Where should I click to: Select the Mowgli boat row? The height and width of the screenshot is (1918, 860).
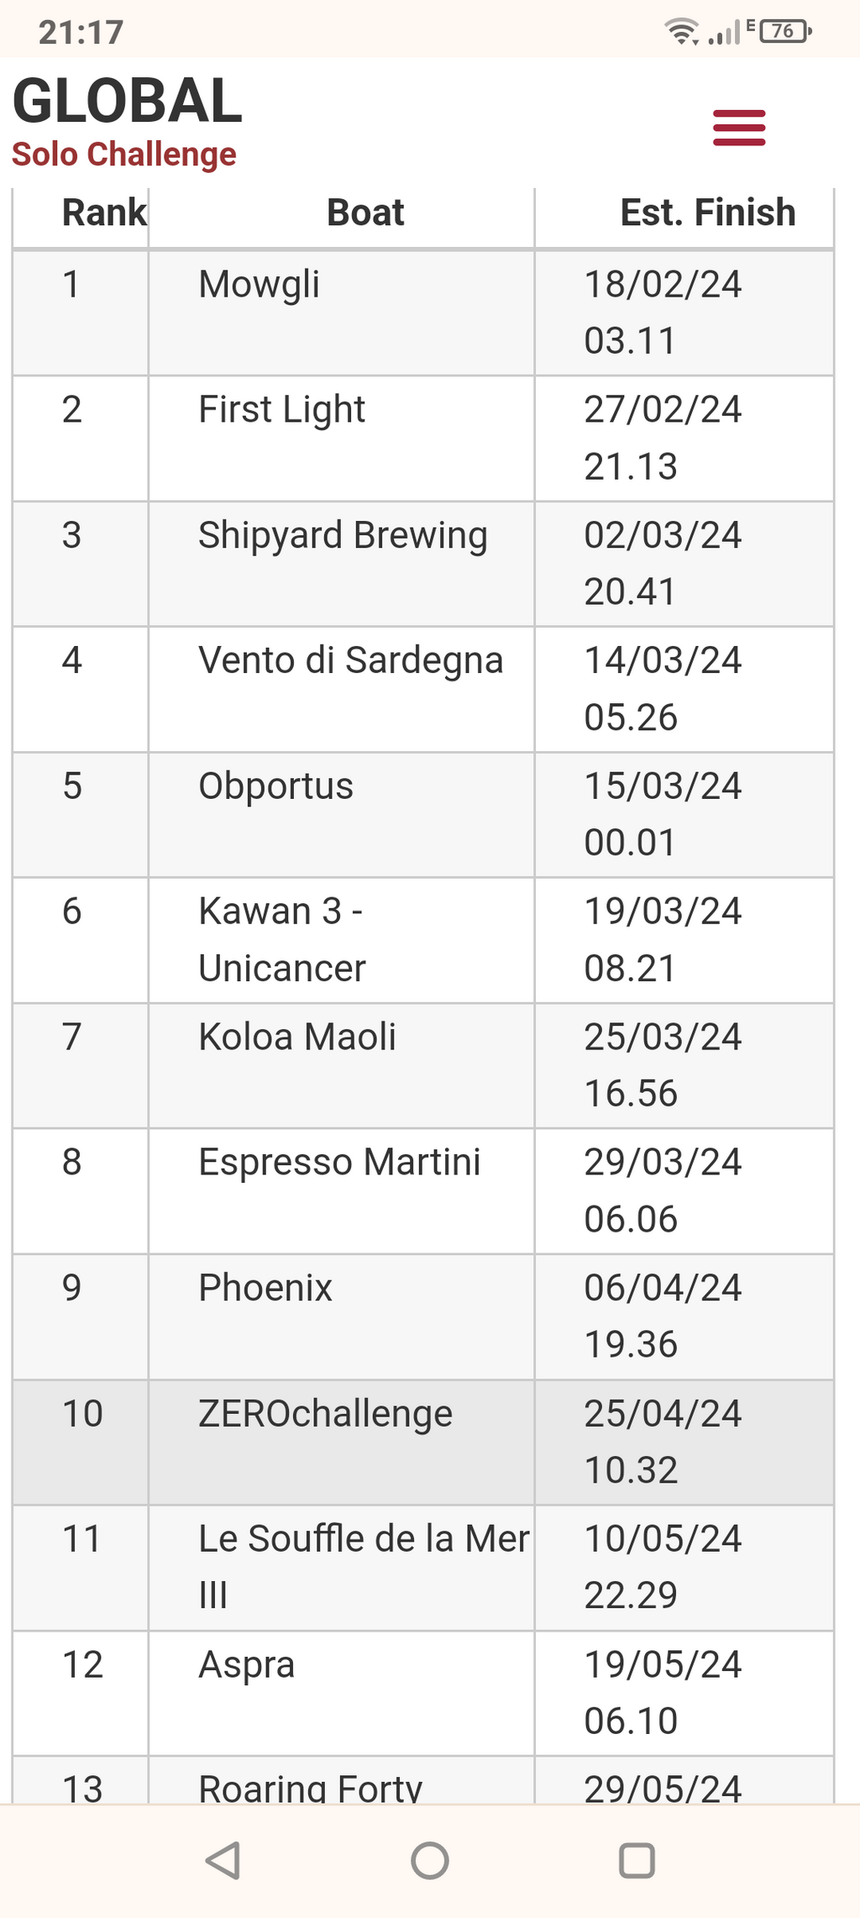[x=423, y=313]
